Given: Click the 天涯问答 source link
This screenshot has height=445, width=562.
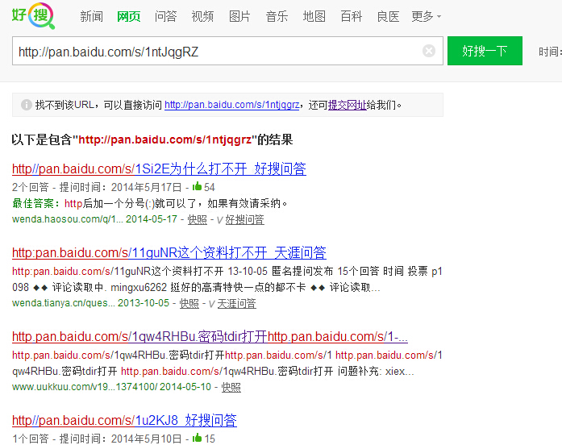Looking at the screenshot, I should [x=236, y=303].
